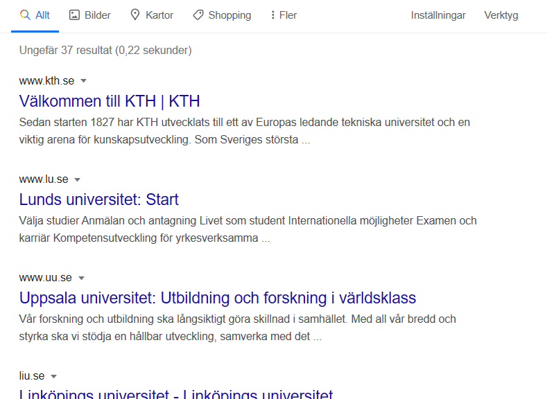Click the www.uu.se URL text
Screen dimensions: 547x399
click(45, 278)
